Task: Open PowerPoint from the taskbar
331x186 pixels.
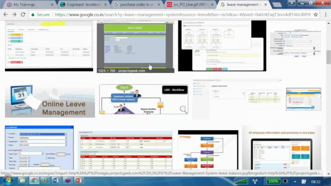Action: (x=79, y=181)
